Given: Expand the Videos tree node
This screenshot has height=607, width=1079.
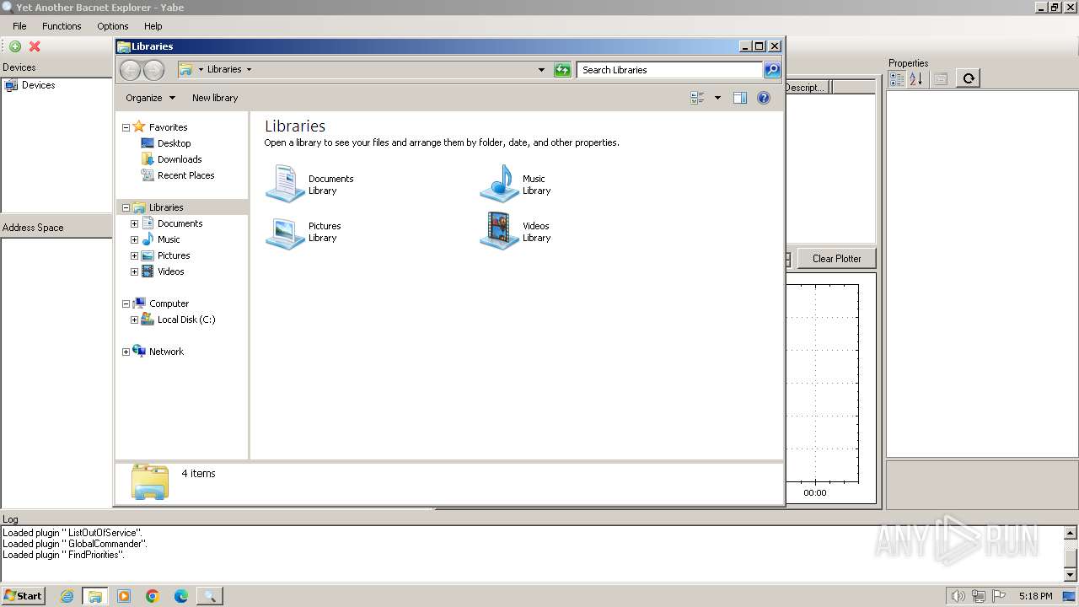Looking at the screenshot, I should 134,271.
